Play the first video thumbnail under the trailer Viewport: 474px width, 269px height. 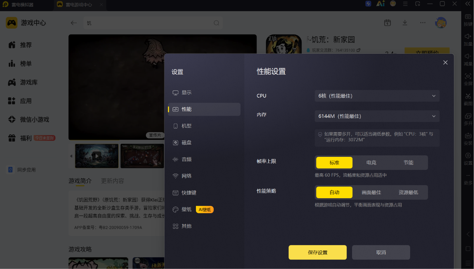pos(97,156)
